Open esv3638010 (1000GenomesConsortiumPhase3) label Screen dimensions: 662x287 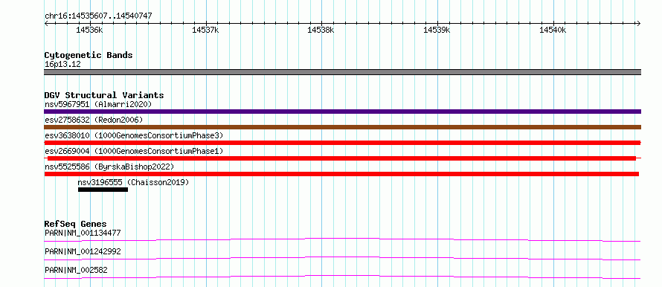[134, 135]
